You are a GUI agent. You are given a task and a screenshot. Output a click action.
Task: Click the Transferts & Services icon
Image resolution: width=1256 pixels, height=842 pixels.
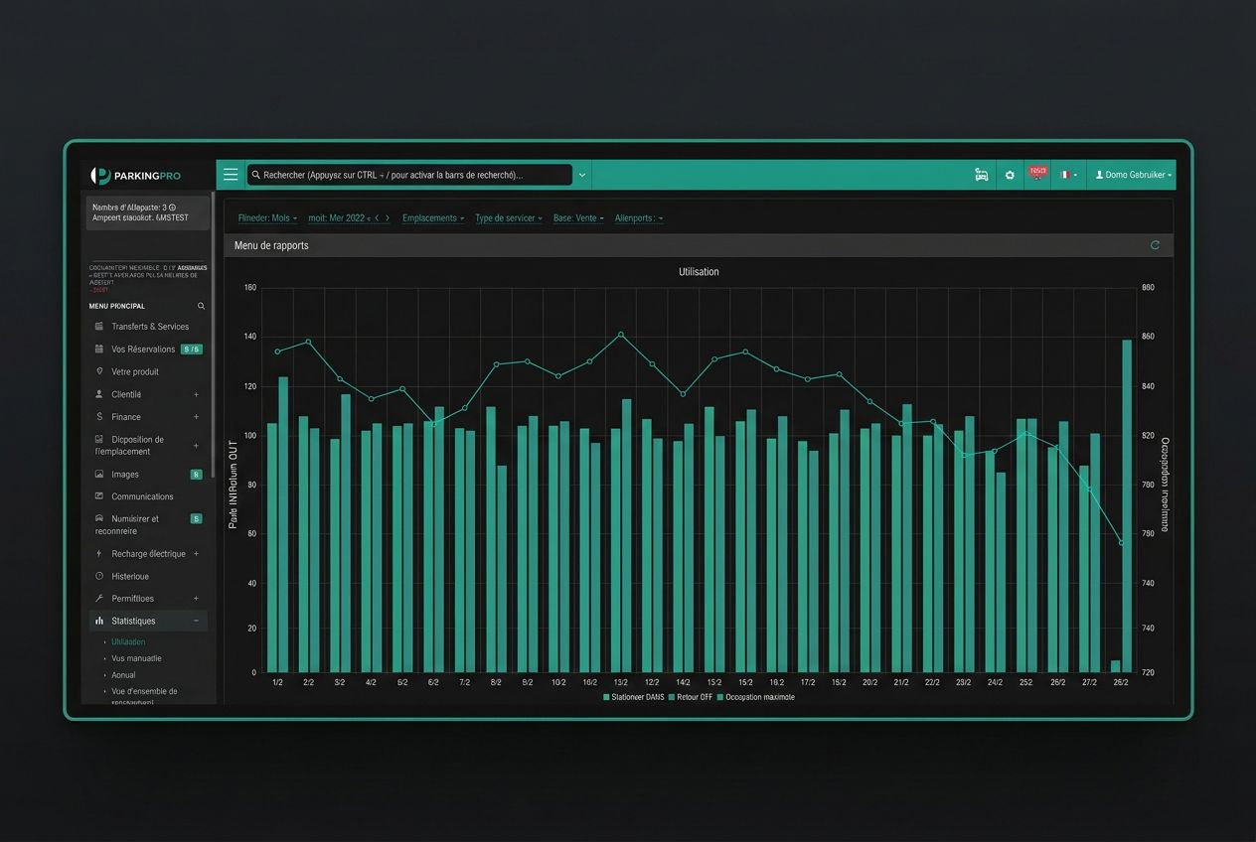pyautogui.click(x=99, y=326)
